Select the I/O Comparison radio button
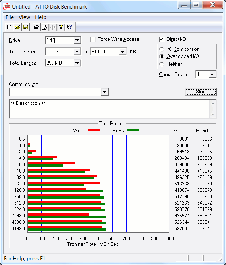The width and height of the screenshot is (226, 265). (x=162, y=49)
